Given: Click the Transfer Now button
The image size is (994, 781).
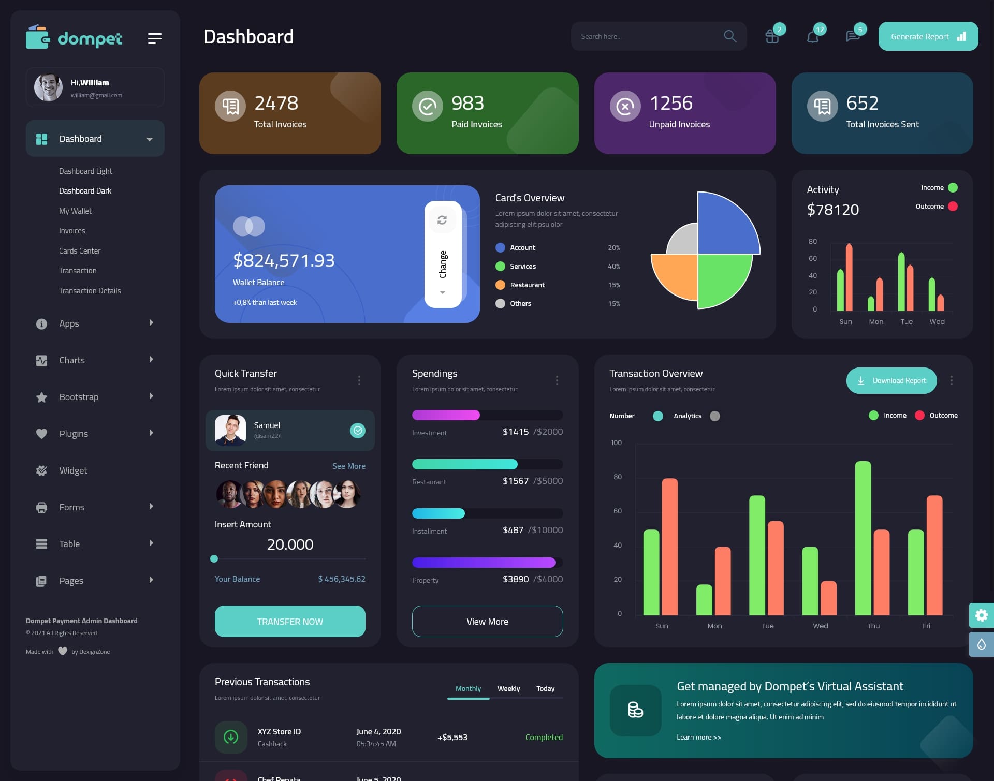Looking at the screenshot, I should point(289,621).
